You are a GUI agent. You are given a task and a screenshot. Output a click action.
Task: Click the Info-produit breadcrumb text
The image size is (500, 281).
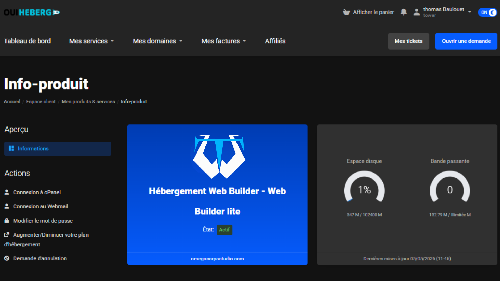pos(134,101)
